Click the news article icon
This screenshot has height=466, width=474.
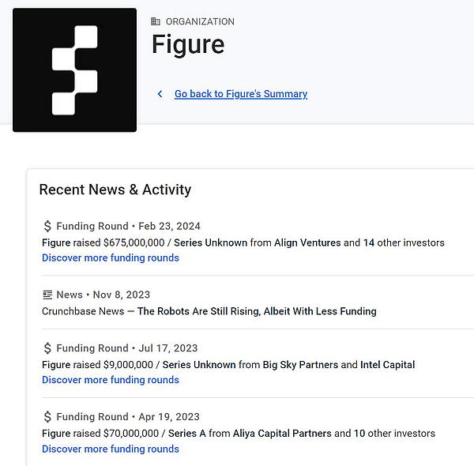[47, 295]
